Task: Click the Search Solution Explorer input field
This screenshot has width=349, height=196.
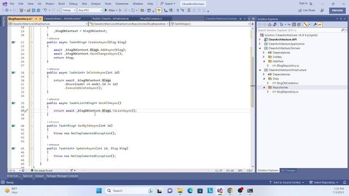Action: coord(299,30)
